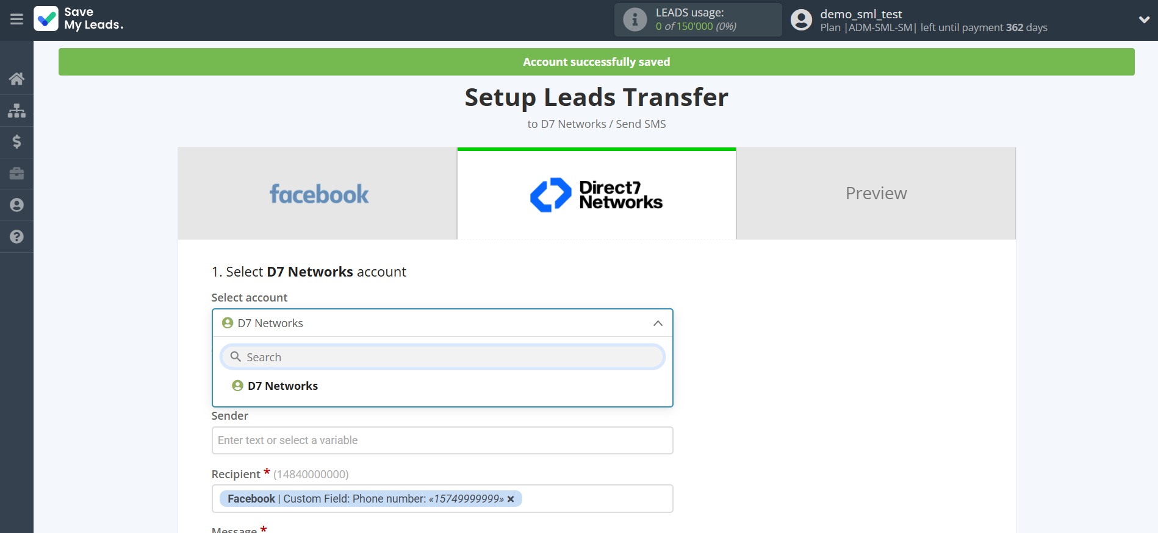Image resolution: width=1158 pixels, height=533 pixels.
Task: Choose D7 Networks from the account list
Action: pyautogui.click(x=282, y=386)
